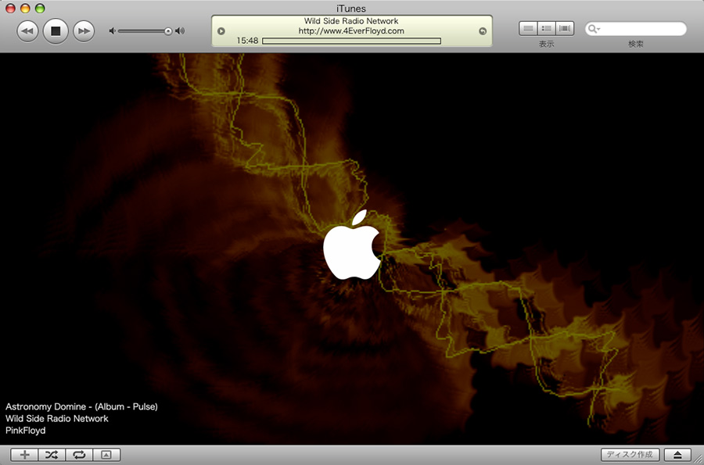Click the eject disc button

[677, 455]
